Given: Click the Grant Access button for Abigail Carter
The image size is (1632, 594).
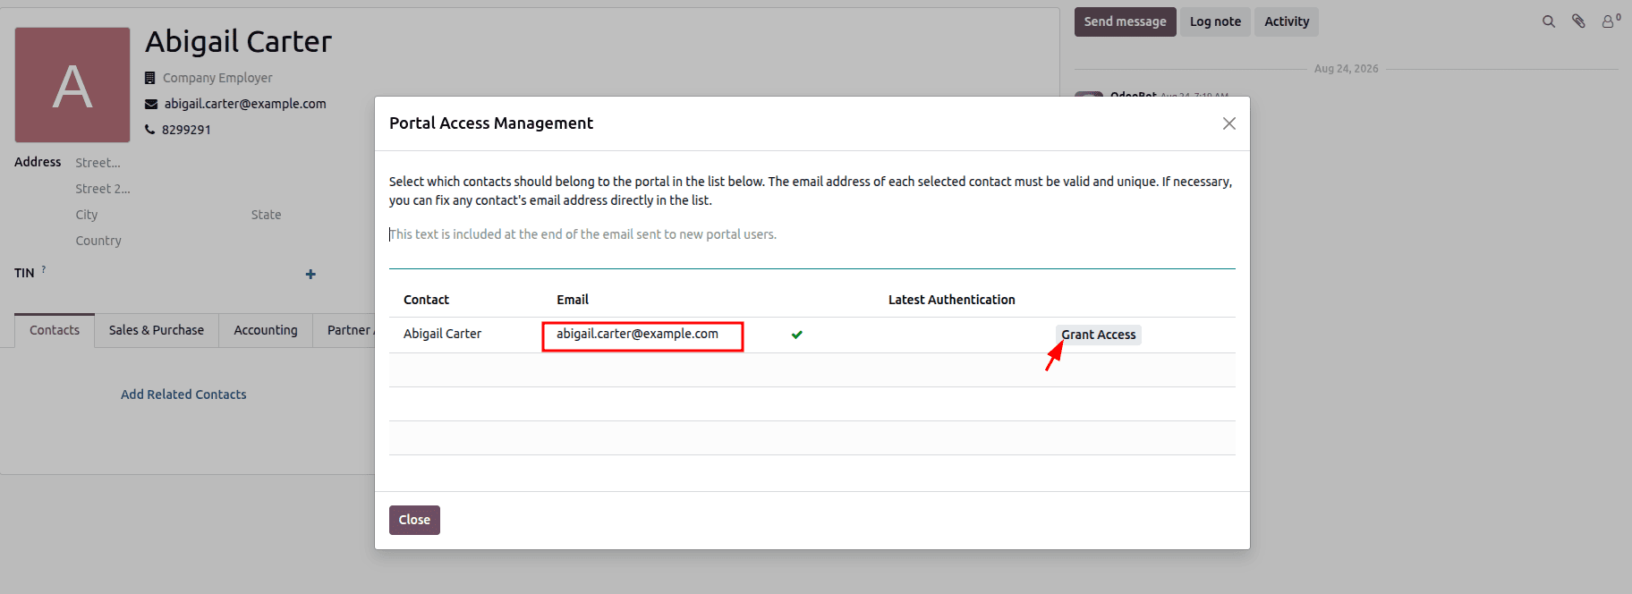Looking at the screenshot, I should pos(1098,335).
